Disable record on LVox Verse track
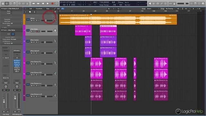This screenshot has width=206, height=116. coord(37,32)
